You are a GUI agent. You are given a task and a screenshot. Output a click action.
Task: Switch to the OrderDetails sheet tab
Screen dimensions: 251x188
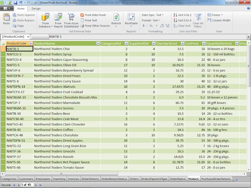(x=90, y=179)
